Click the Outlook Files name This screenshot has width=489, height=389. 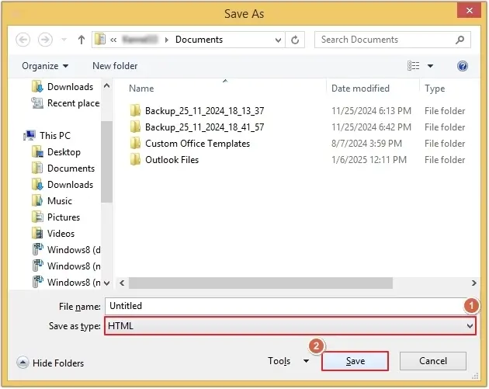tap(172, 160)
